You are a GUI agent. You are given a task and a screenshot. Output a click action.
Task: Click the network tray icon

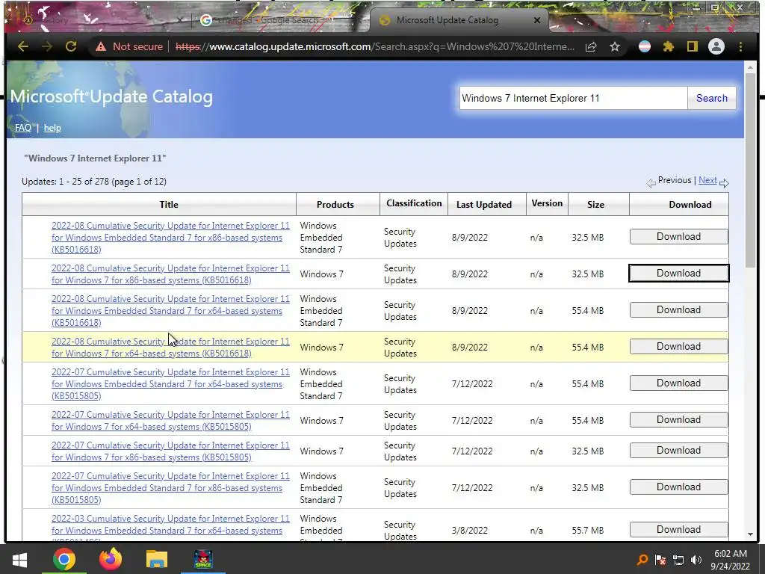(678, 560)
